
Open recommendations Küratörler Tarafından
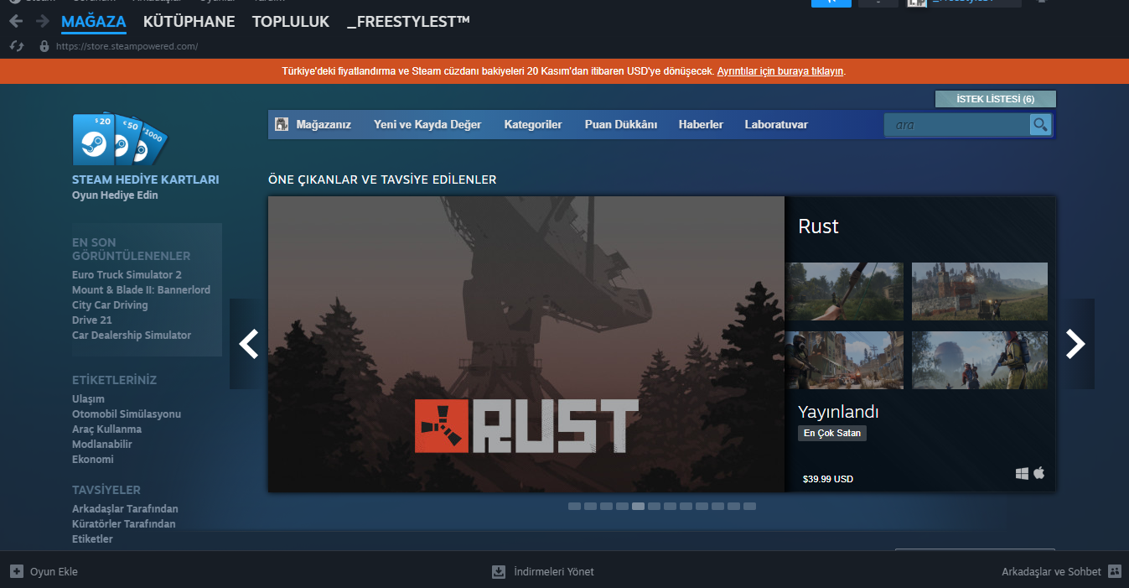(124, 524)
